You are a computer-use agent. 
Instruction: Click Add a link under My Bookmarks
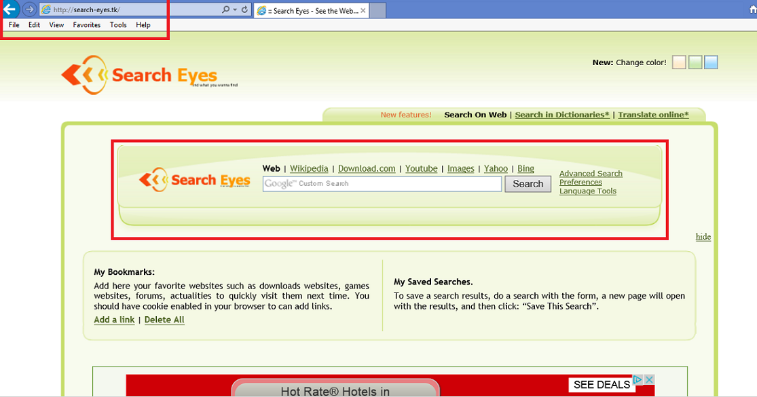114,320
